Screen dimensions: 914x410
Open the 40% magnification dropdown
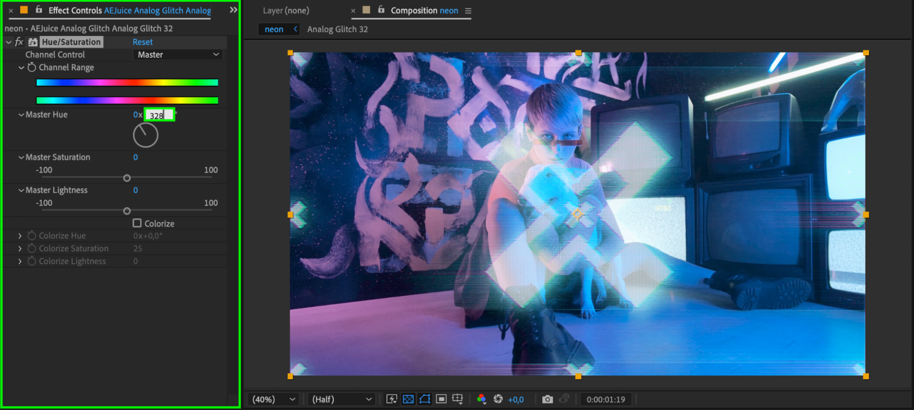(x=274, y=399)
